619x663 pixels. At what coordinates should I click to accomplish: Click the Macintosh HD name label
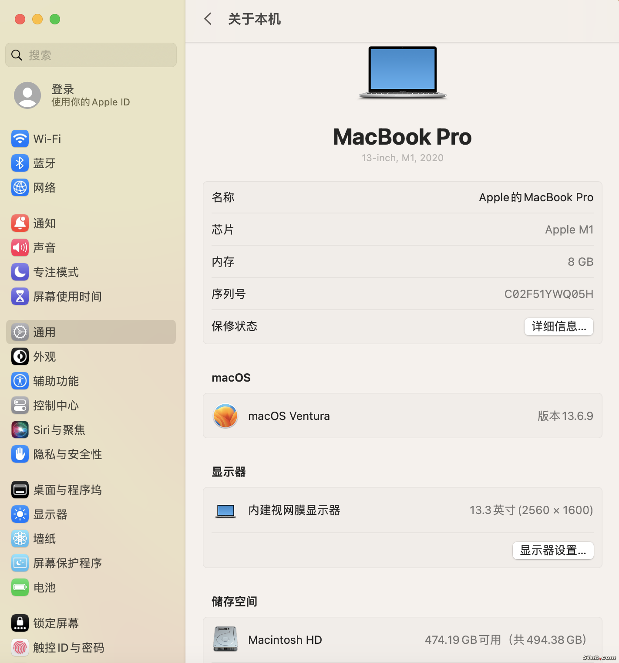[x=285, y=640]
